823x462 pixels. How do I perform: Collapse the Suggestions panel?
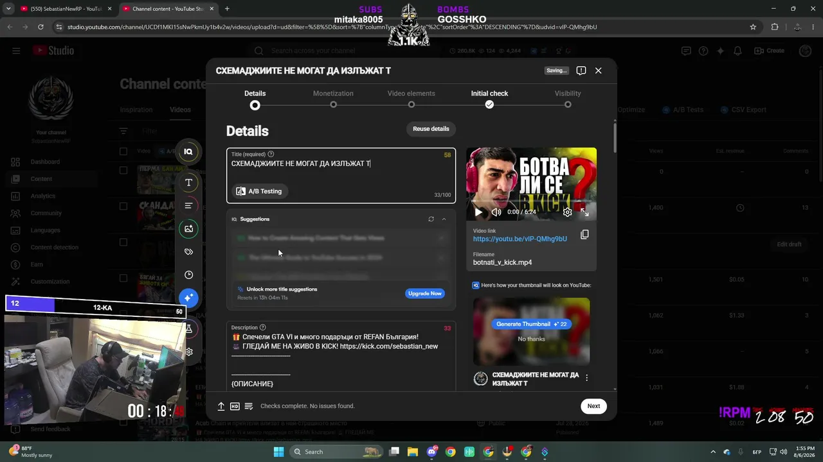pos(444,219)
